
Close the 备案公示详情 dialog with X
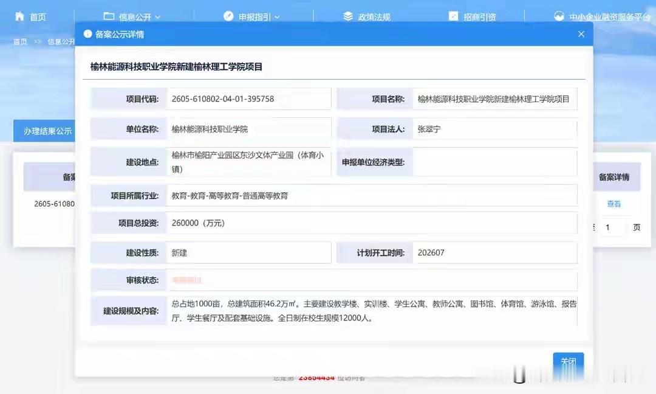[581, 34]
